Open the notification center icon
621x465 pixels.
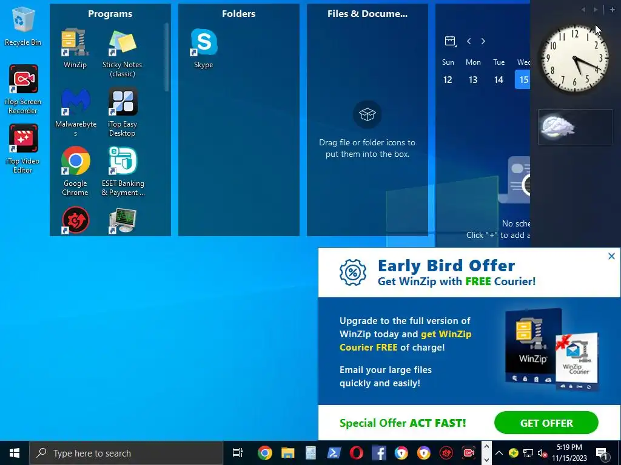click(602, 453)
